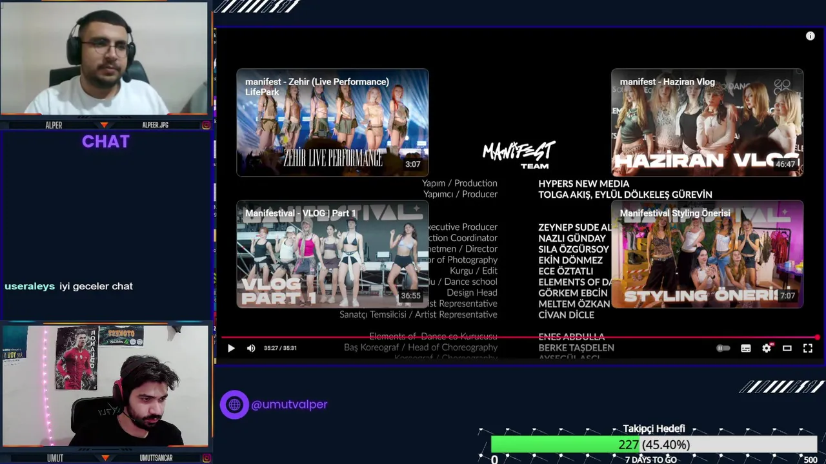This screenshot has width=826, height=464.
Task: Click the 'CİVAN DİCLE' credit name
Action: 567,315
